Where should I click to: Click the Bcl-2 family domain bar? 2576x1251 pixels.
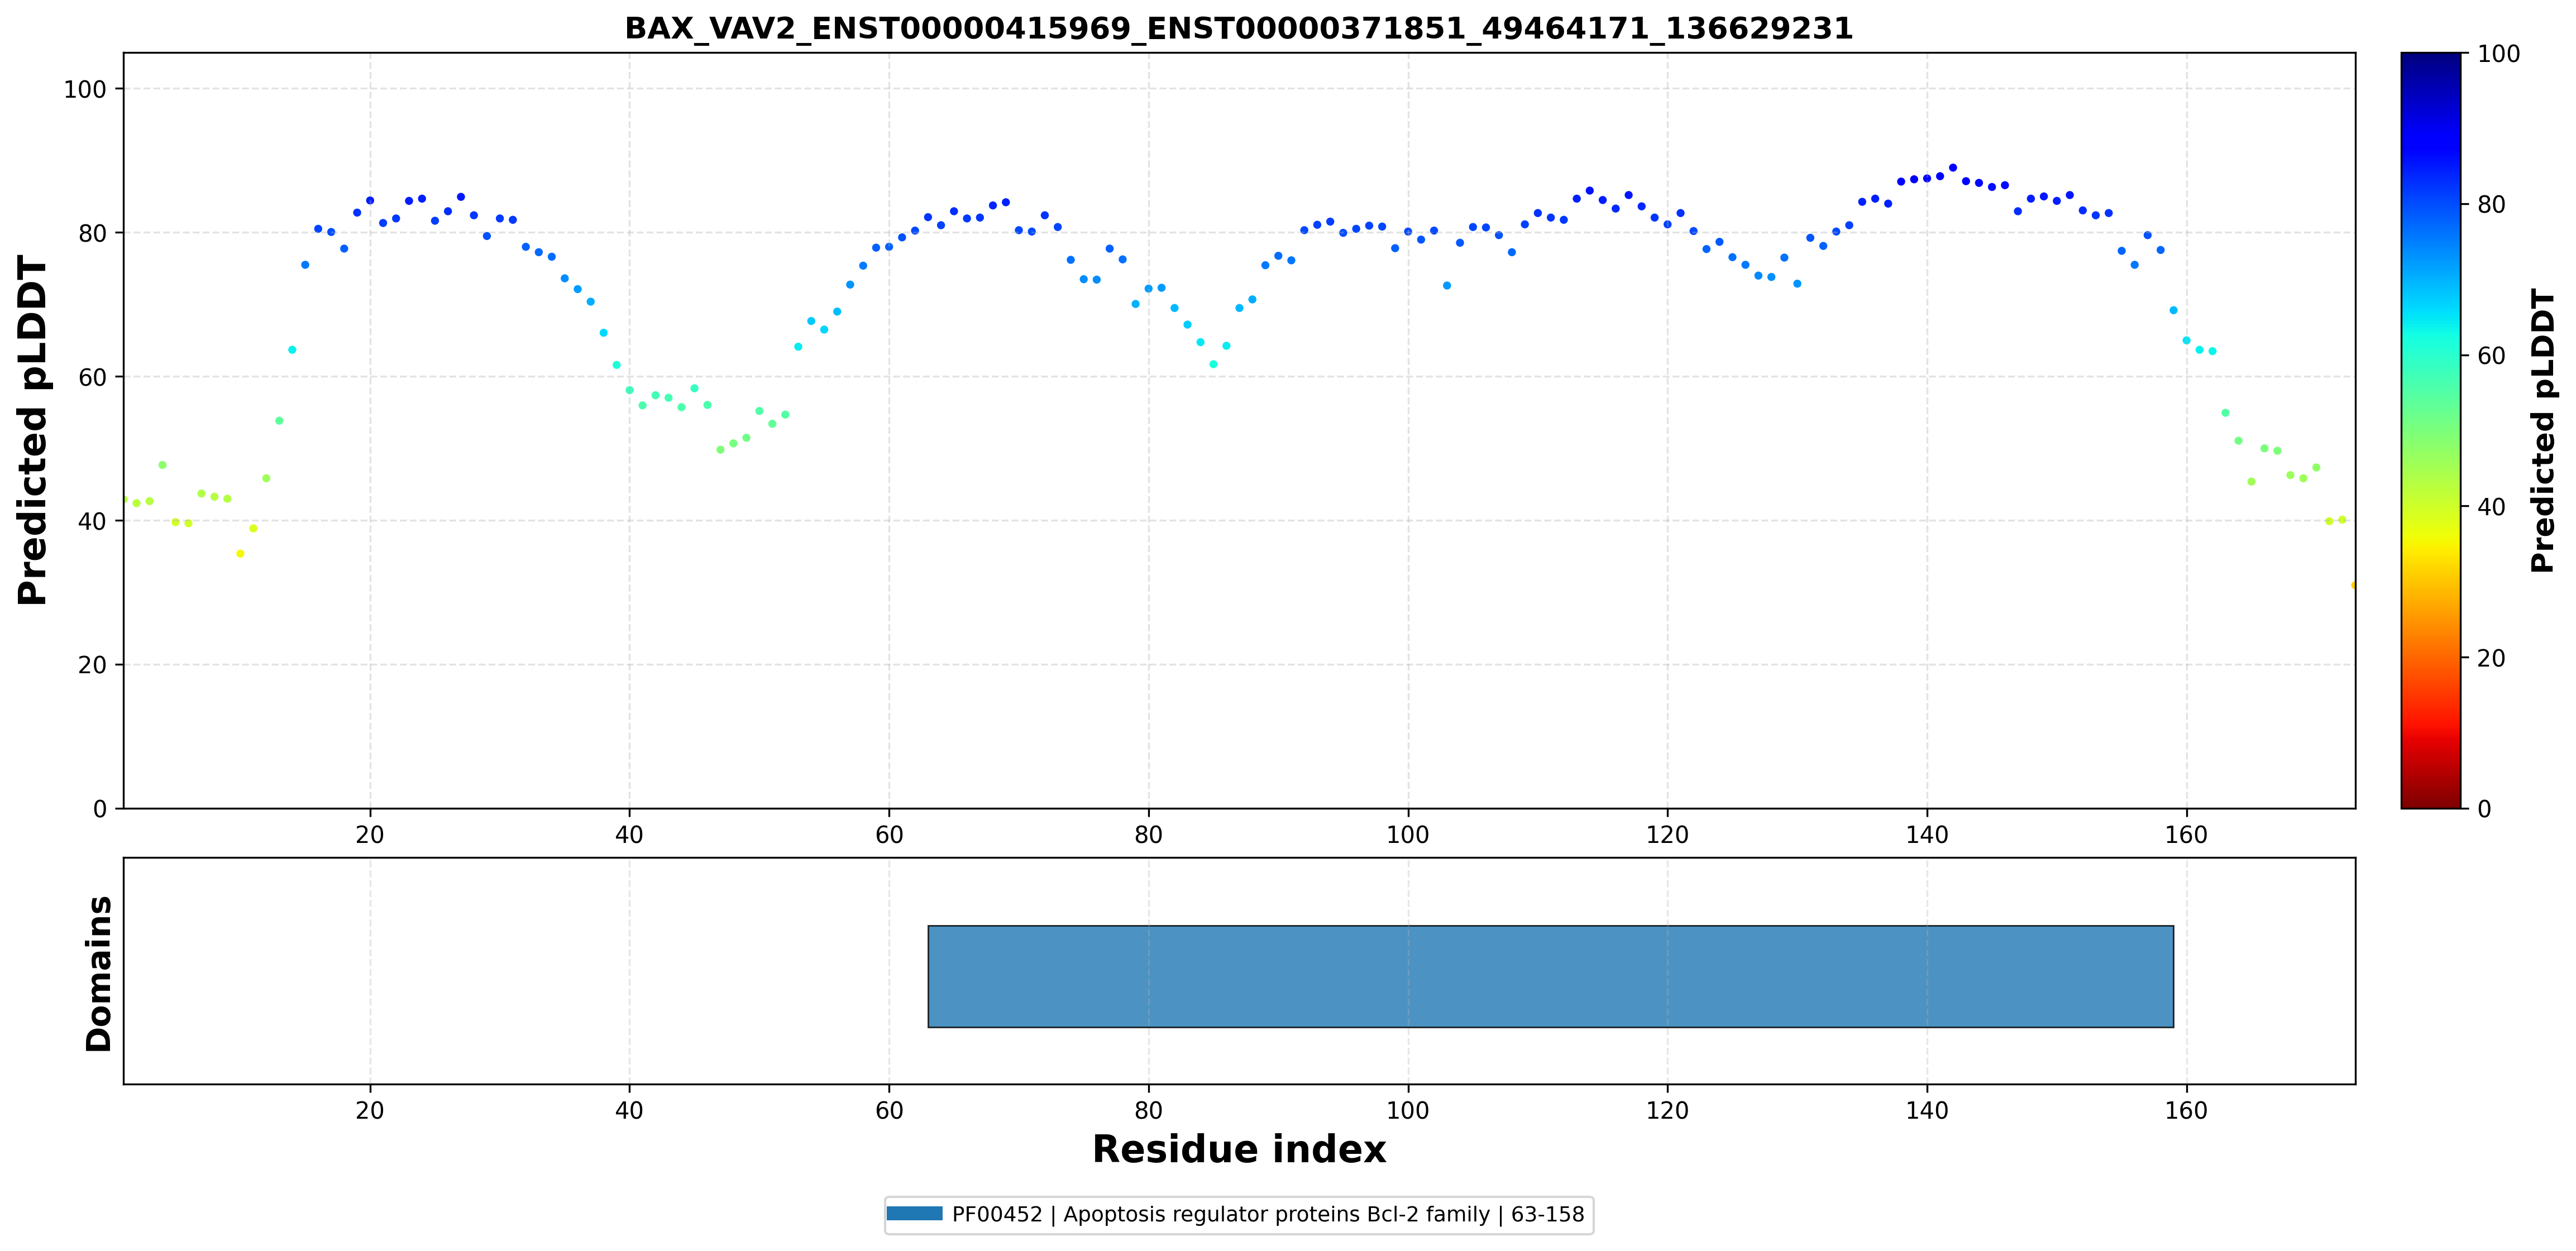click(1550, 976)
